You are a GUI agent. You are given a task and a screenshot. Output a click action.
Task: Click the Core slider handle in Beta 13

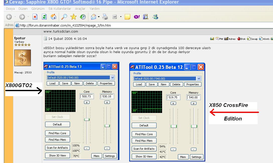(87, 119)
